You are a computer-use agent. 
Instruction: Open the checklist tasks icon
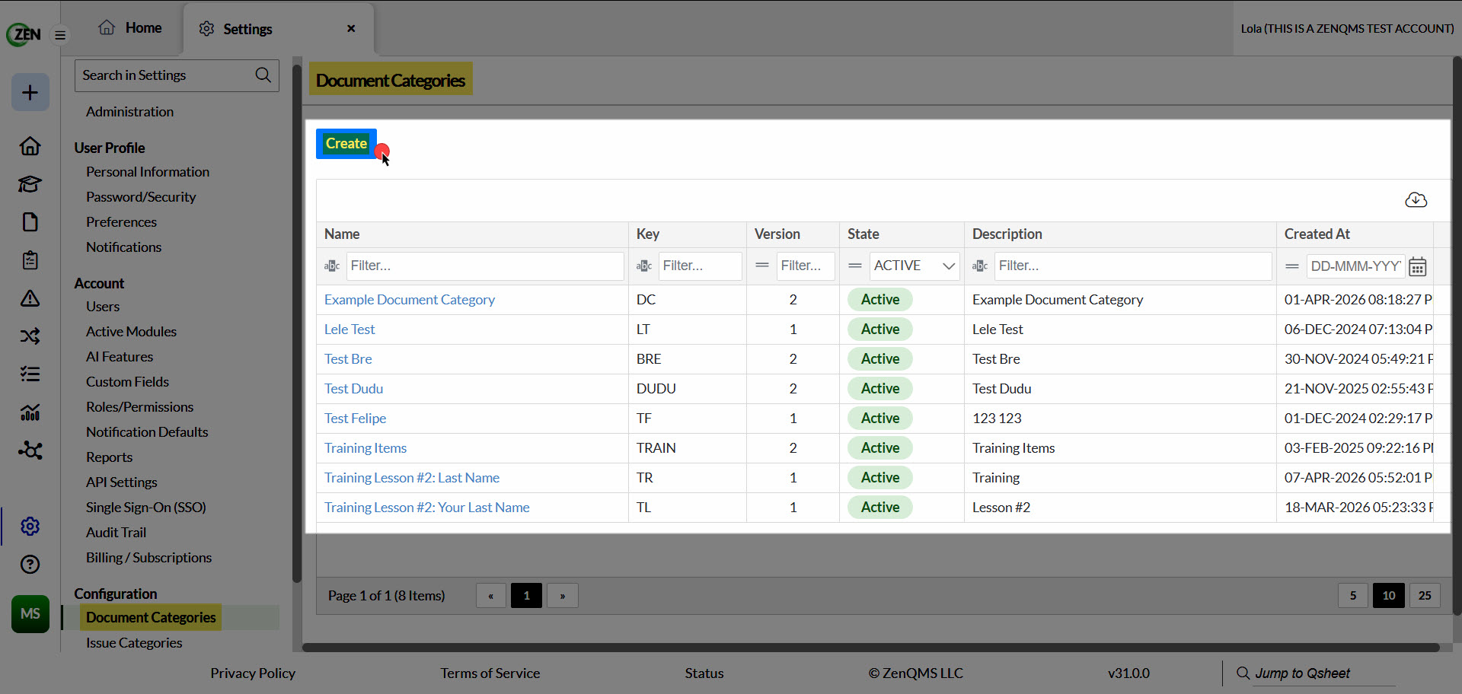pyautogui.click(x=30, y=374)
